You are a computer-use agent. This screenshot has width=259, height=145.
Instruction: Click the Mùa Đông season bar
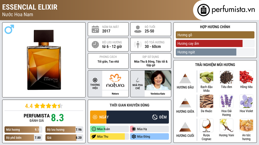149,137
